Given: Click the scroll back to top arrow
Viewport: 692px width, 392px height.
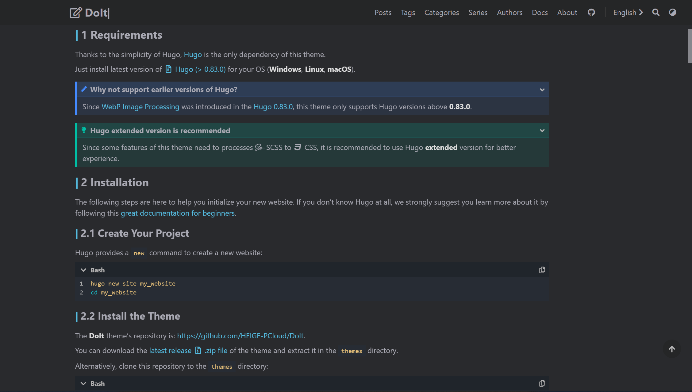Looking at the screenshot, I should (672, 349).
